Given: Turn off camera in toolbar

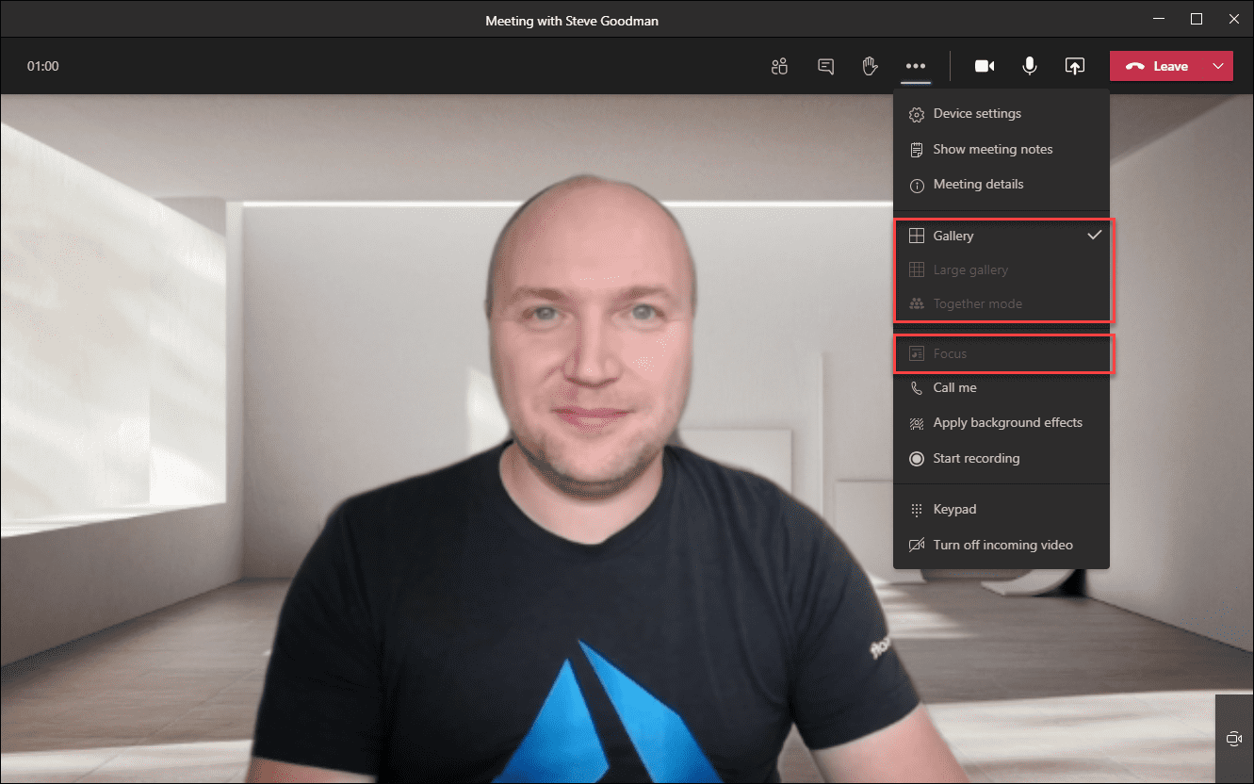Looking at the screenshot, I should tap(985, 66).
